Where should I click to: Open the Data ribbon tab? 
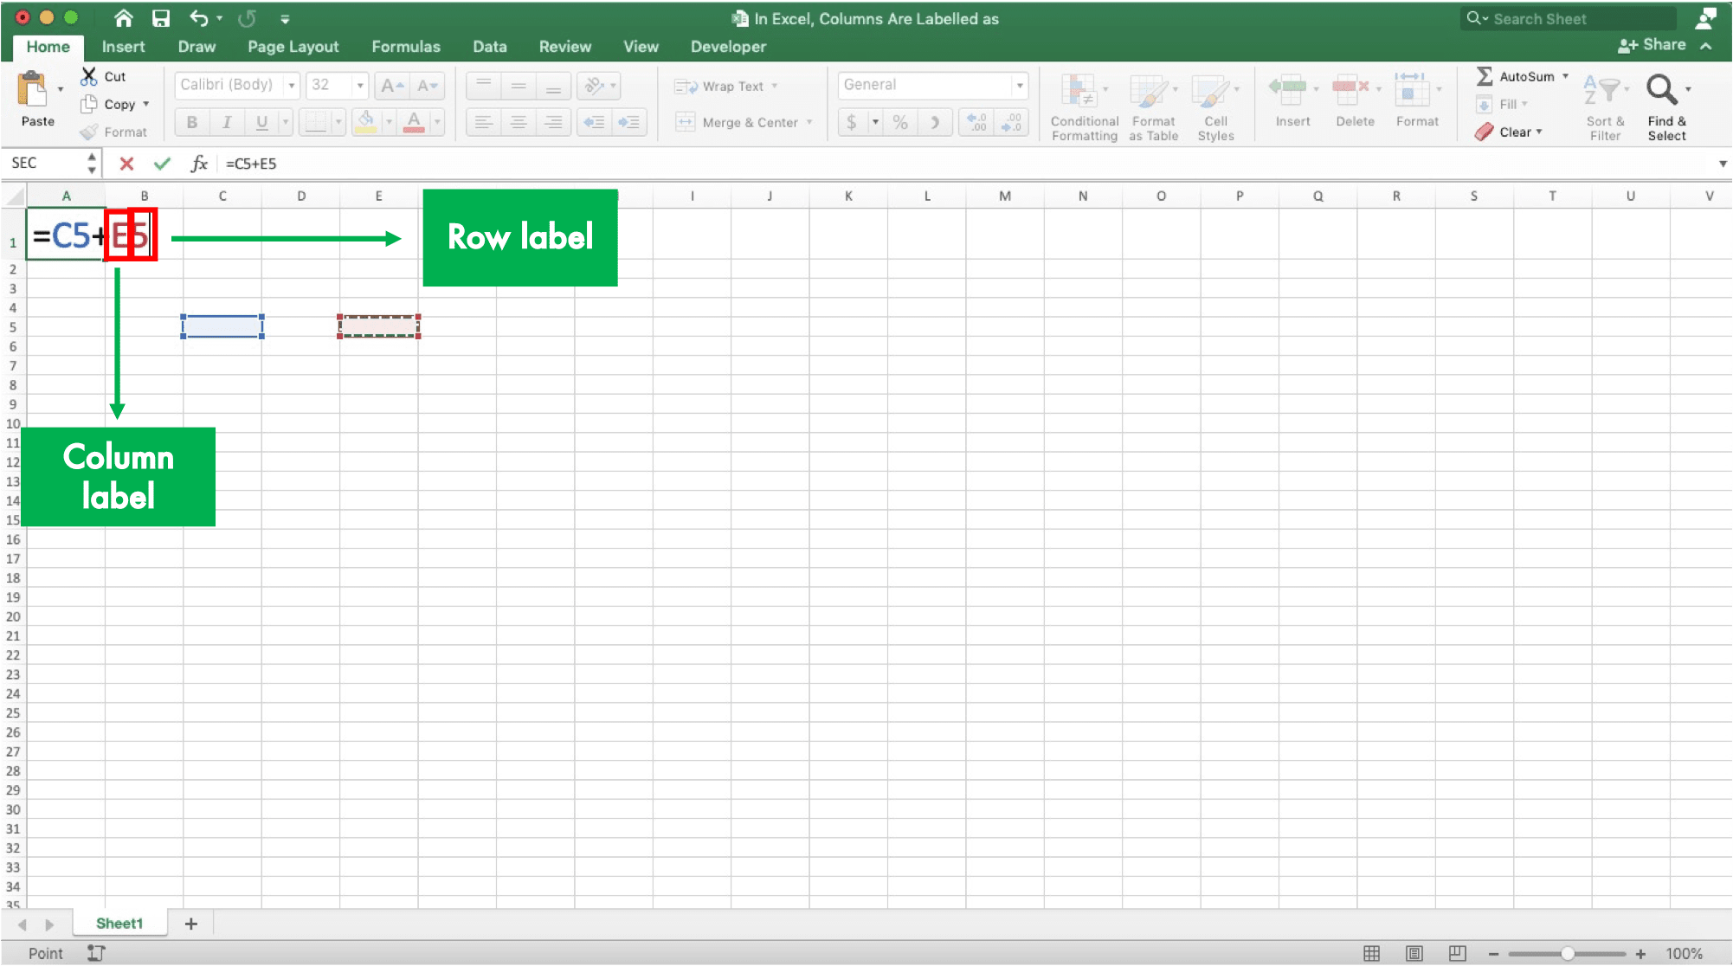pos(489,47)
